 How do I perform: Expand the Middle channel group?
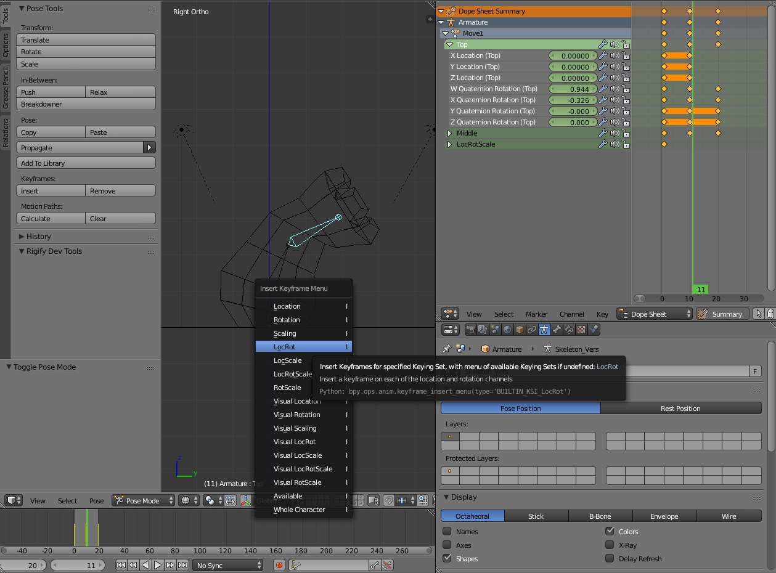[x=450, y=133]
